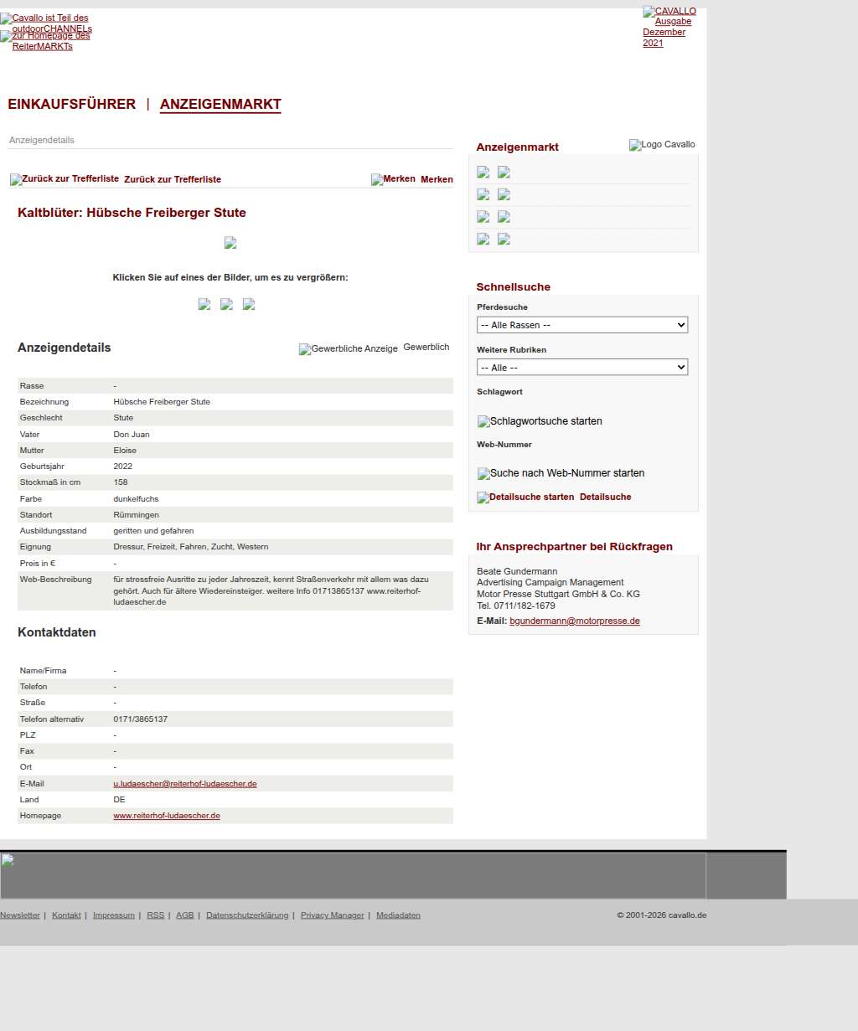
Task: Open the Impressum footer link
Action: (113, 915)
